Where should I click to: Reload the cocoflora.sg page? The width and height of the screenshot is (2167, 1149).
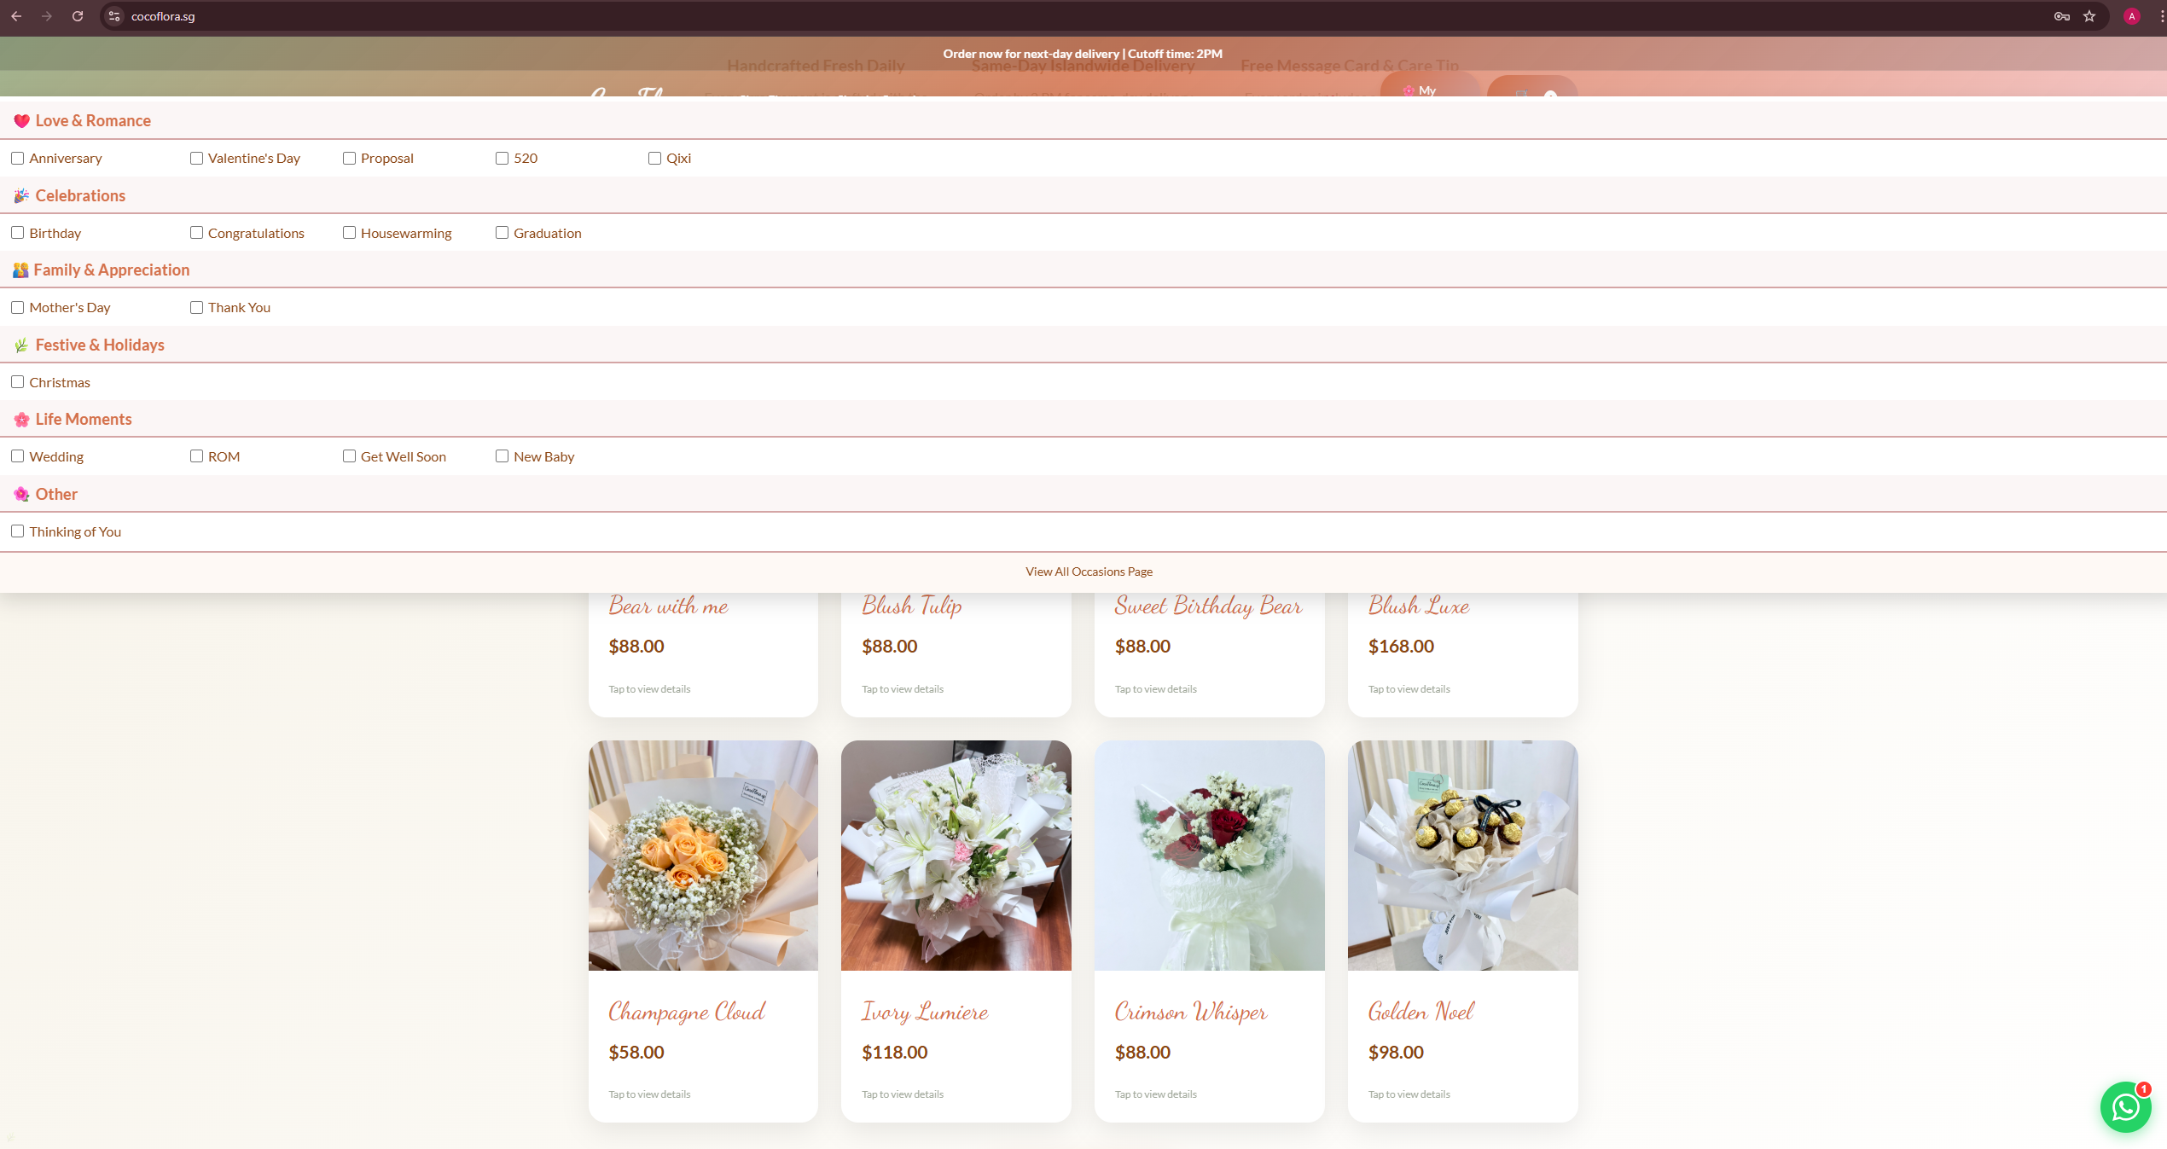coord(78,15)
